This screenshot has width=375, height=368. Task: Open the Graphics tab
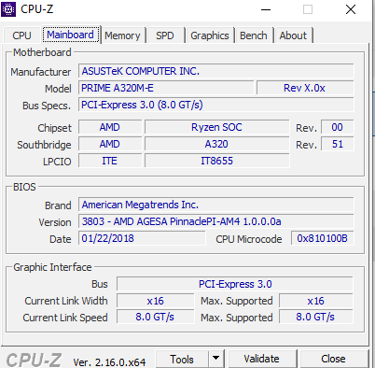tap(210, 35)
